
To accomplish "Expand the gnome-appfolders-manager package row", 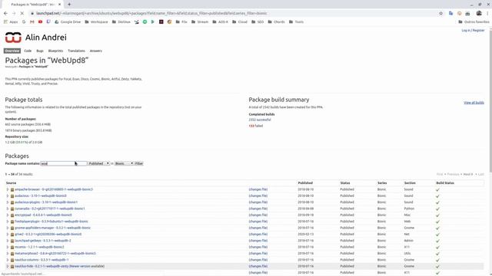I will 8,228.
